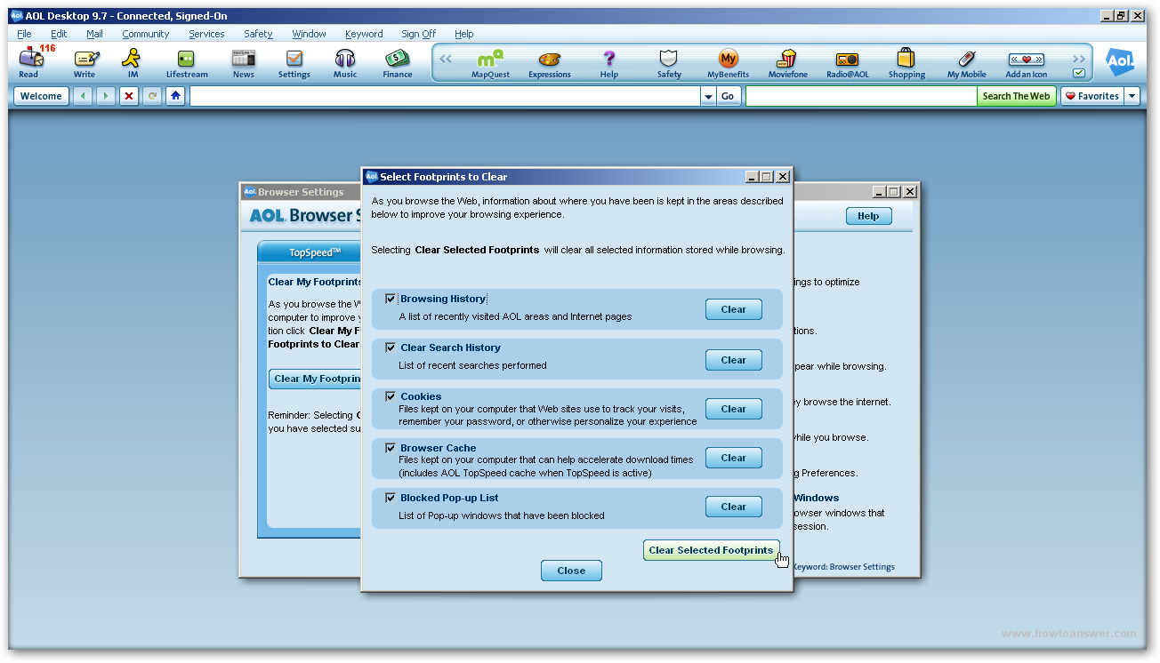1160x663 pixels.
Task: Open the Music headphones icon
Action: [x=345, y=62]
